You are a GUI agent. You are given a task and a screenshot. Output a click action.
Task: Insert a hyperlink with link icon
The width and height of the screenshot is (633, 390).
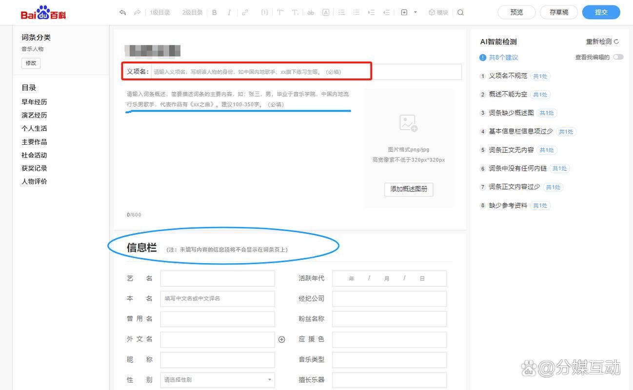pos(245,13)
